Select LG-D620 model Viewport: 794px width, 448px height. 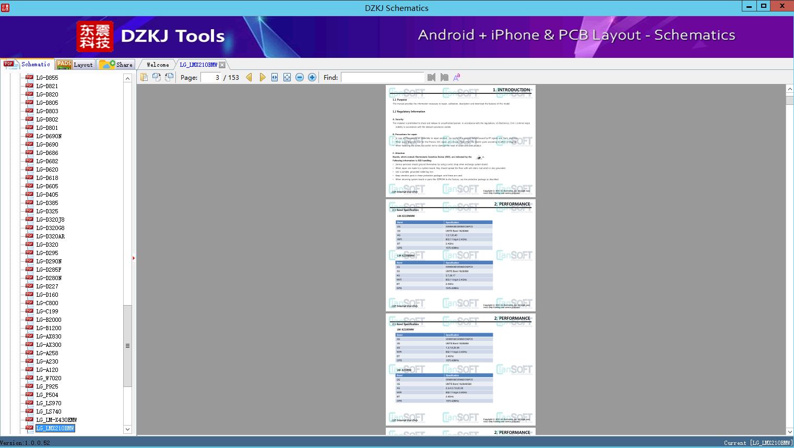47,169
